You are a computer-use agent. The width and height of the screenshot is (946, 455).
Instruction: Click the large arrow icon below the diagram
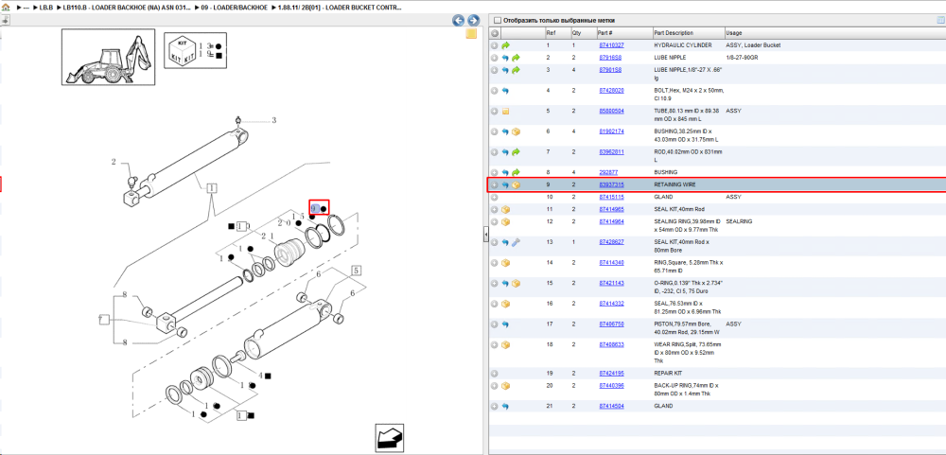(389, 437)
